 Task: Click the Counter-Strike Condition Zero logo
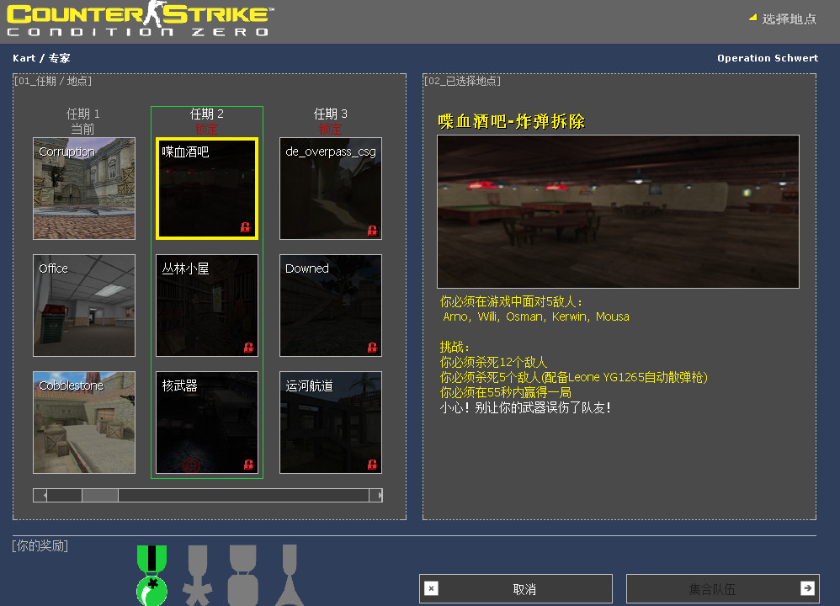pos(141,20)
